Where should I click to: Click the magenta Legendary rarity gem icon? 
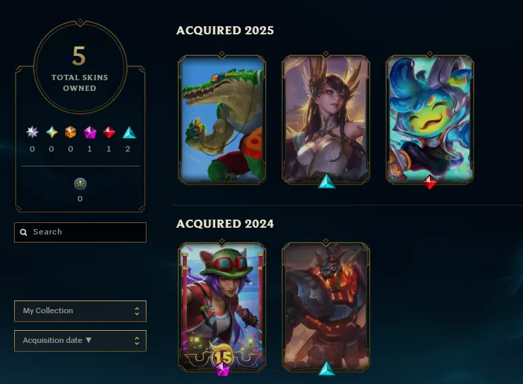(x=90, y=132)
